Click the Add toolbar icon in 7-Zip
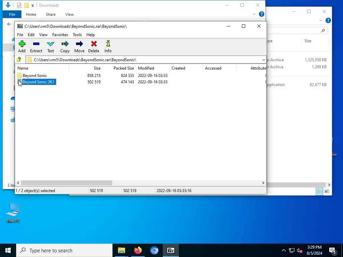The image size is (343, 257). 22,47
